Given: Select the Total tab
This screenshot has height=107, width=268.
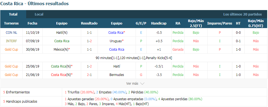Looking at the screenshot, I should pos(13,14).
